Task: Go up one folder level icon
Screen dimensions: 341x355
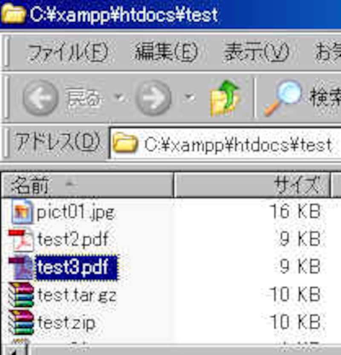Action: [225, 98]
